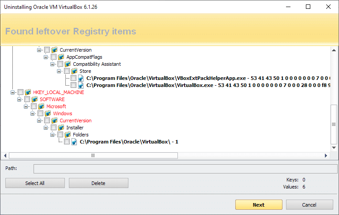Click the value icon for VBoxExtPackHelperApp.exe entry
This screenshot has width=339, height=215.
pyautogui.click(x=81, y=78)
